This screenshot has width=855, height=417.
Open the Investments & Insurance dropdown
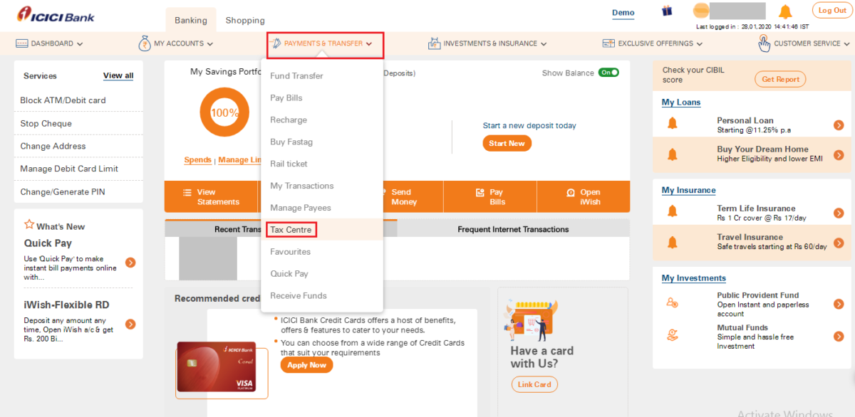[487, 43]
